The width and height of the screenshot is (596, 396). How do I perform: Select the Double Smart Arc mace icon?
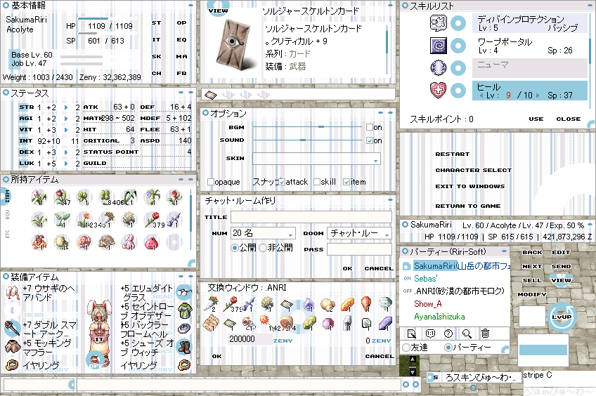click(x=12, y=329)
